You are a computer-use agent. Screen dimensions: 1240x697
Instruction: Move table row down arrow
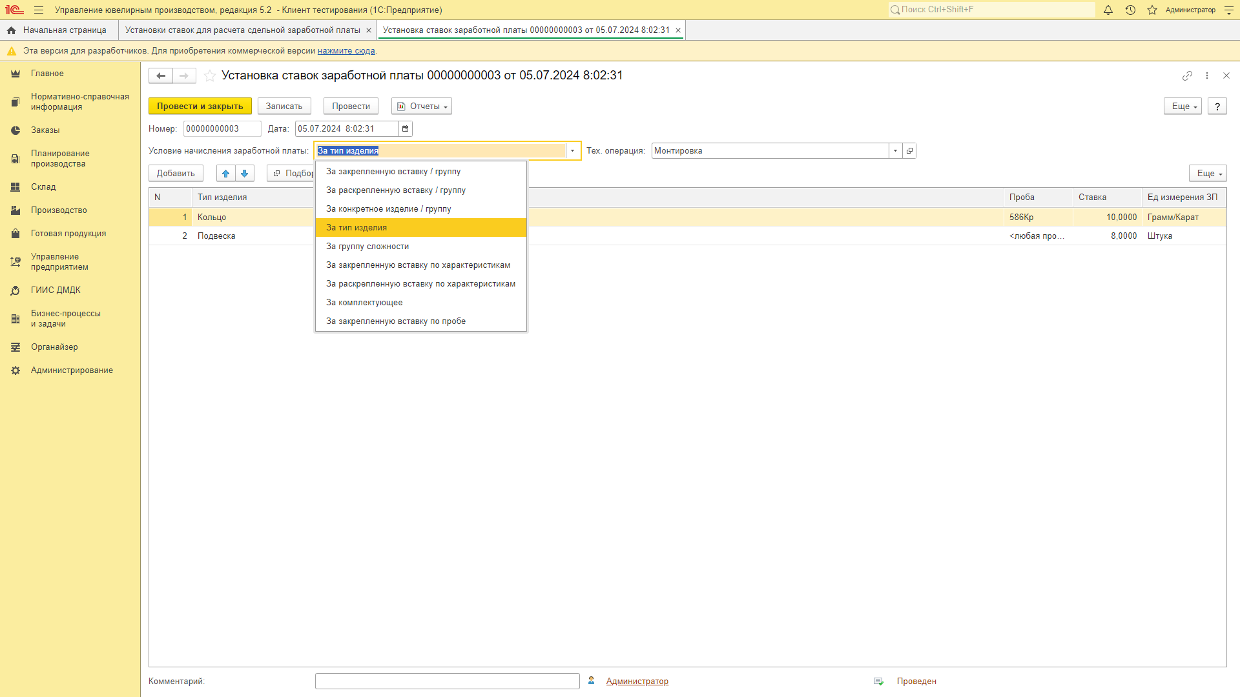[x=245, y=173]
